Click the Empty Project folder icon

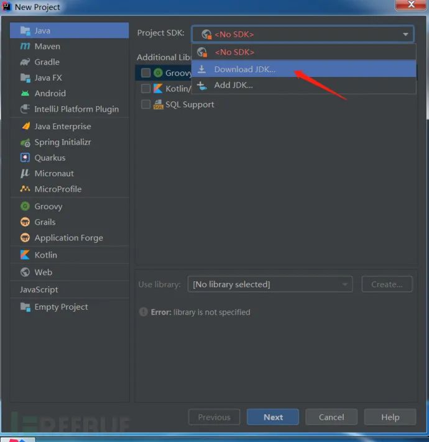pos(25,307)
